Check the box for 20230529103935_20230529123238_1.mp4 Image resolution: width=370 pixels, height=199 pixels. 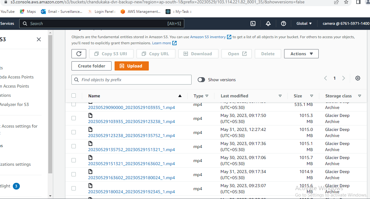pos(74,118)
